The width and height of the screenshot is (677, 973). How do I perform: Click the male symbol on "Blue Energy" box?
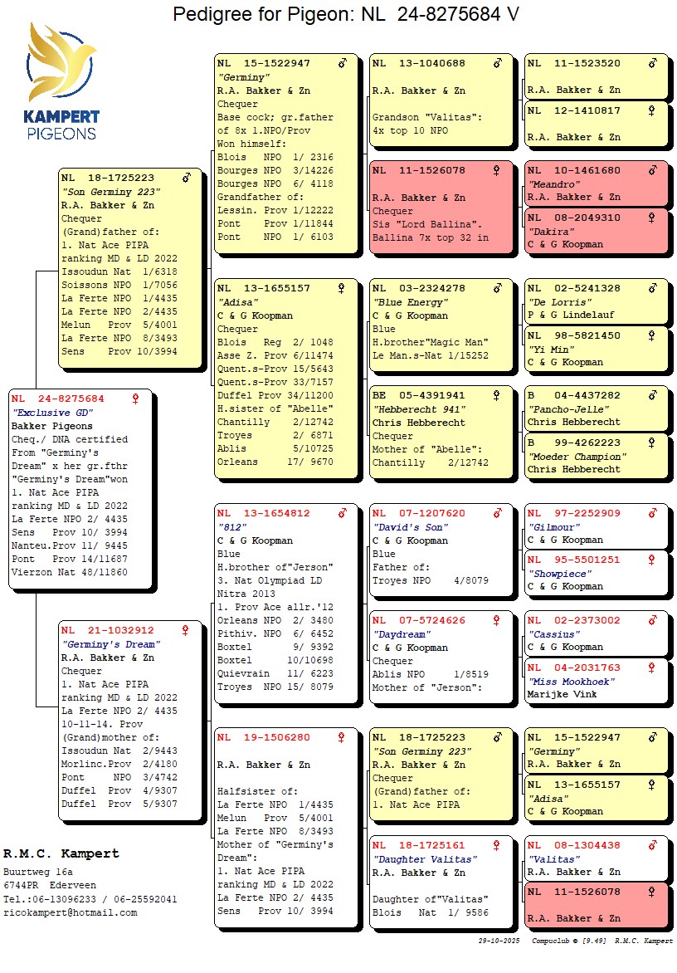pos(496,288)
